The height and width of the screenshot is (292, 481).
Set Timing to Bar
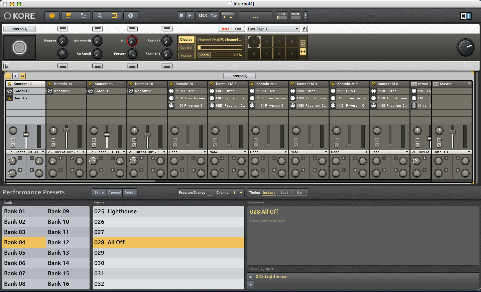tap(299, 193)
